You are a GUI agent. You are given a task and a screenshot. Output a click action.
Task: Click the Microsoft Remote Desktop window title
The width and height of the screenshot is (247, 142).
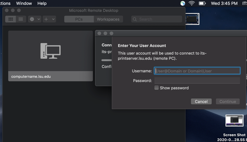[93, 10]
